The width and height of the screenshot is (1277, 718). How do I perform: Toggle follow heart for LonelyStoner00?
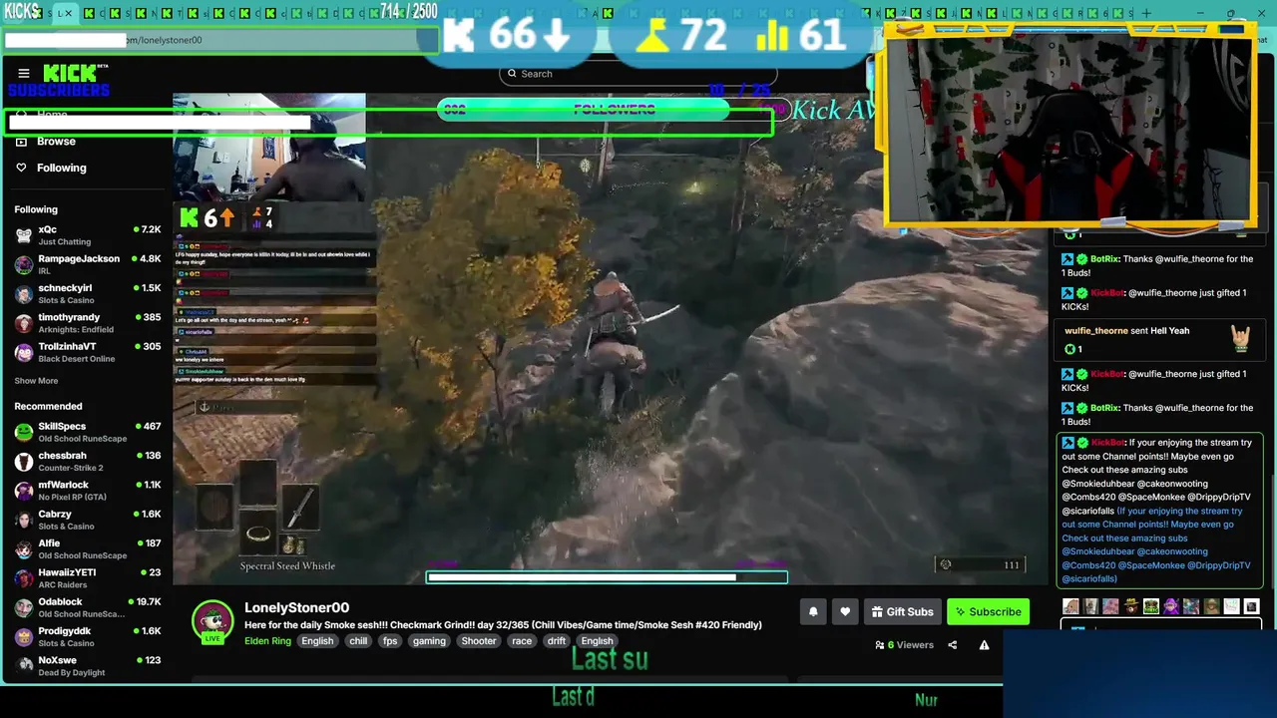(845, 611)
